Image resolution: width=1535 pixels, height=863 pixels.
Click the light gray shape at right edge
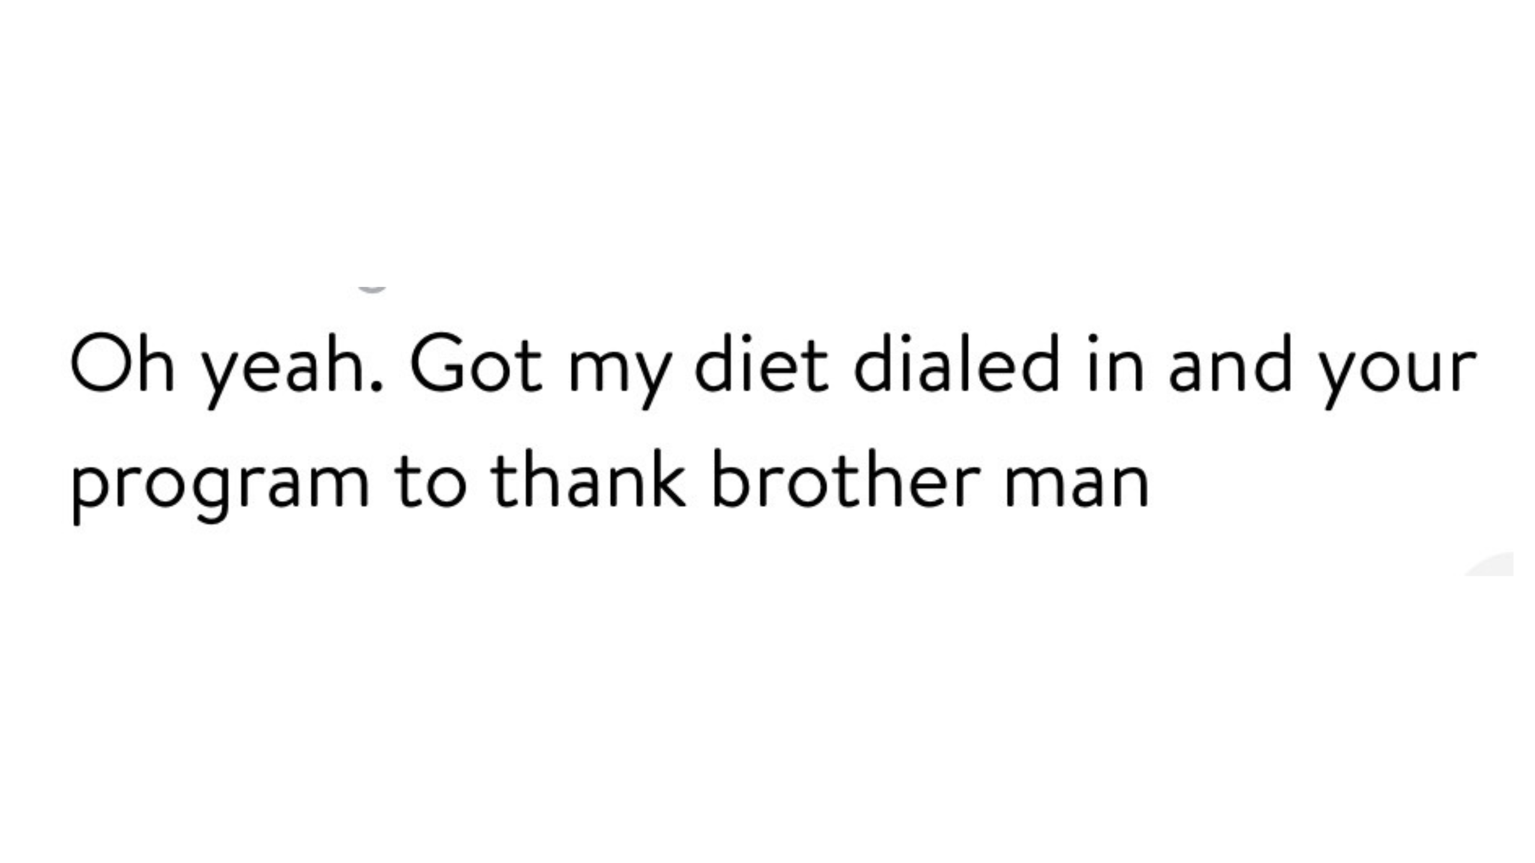point(1489,564)
